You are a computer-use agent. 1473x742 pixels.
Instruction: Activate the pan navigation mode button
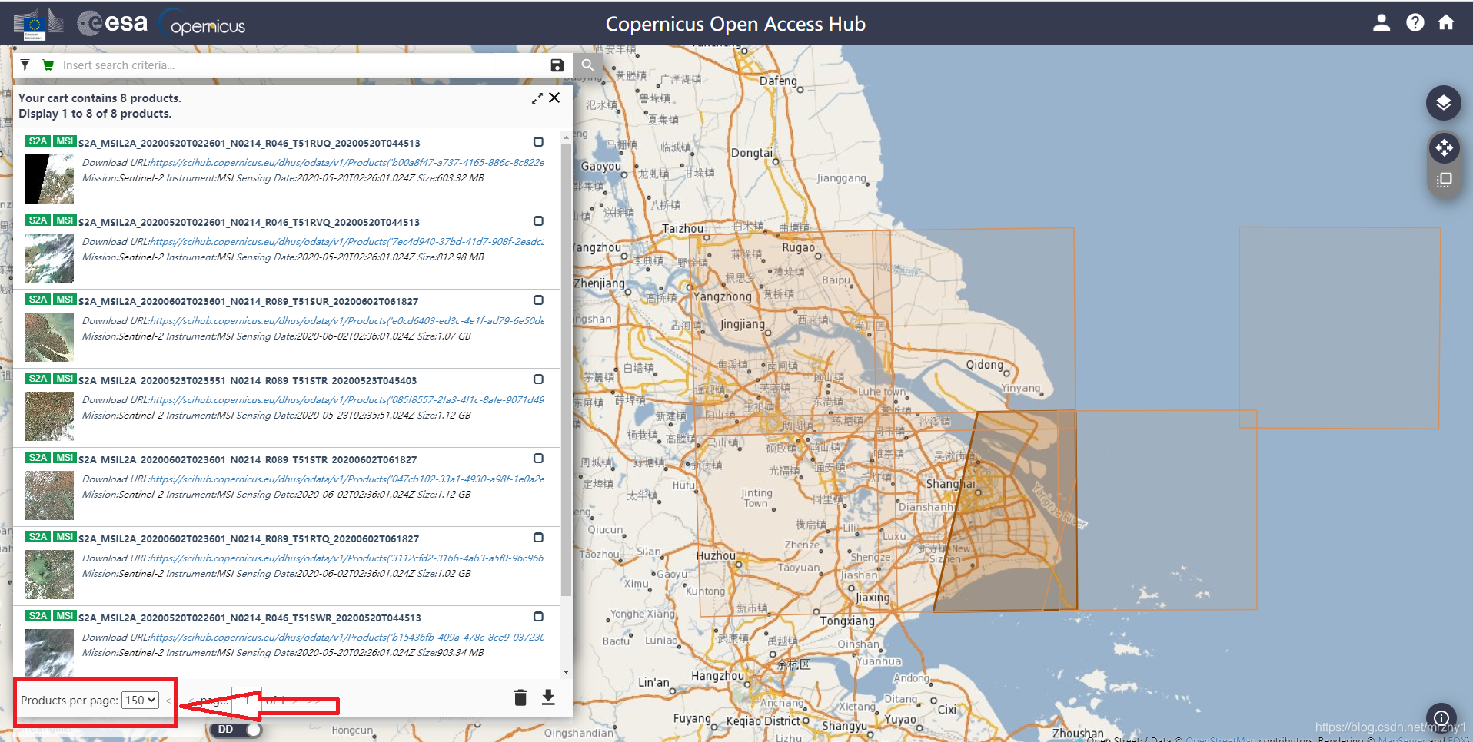point(1444,147)
